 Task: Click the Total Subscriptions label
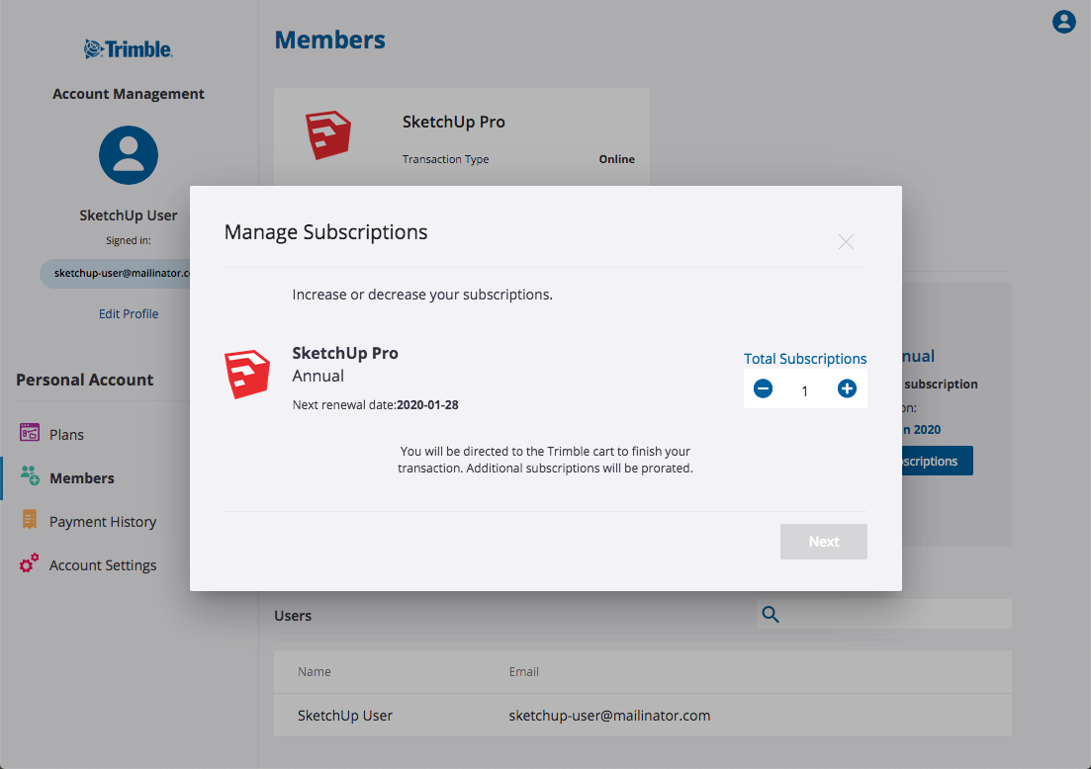tap(804, 359)
